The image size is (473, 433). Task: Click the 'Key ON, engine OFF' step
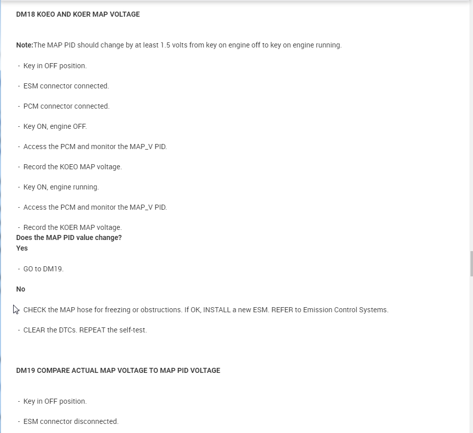[x=55, y=126]
